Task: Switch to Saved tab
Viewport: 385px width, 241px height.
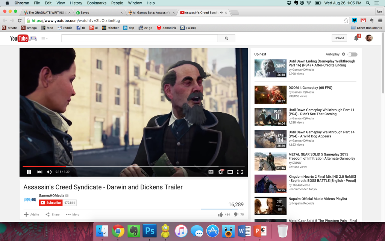Action: click(99, 12)
